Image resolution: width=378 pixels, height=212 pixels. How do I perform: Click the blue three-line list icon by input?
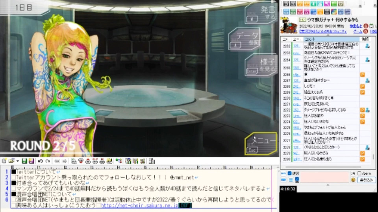[x=291, y=180]
